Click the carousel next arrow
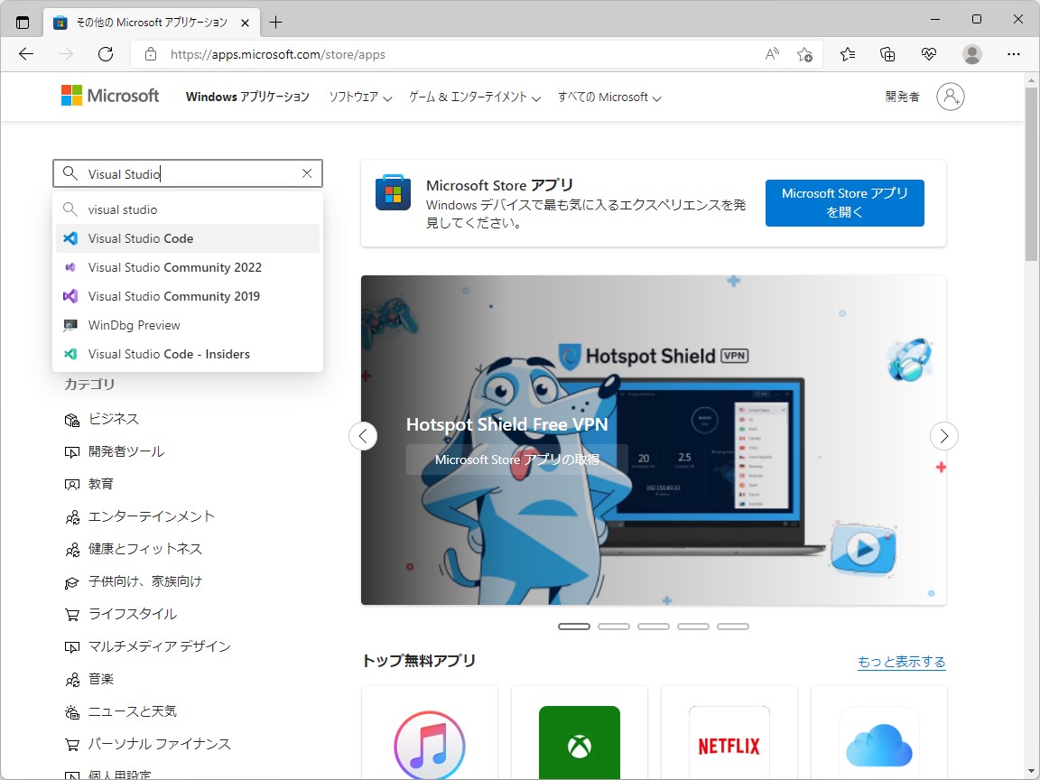1040x780 pixels. [x=944, y=436]
